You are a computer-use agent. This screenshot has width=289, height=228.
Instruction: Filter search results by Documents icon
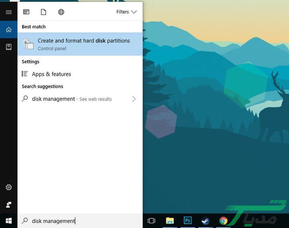(x=43, y=12)
